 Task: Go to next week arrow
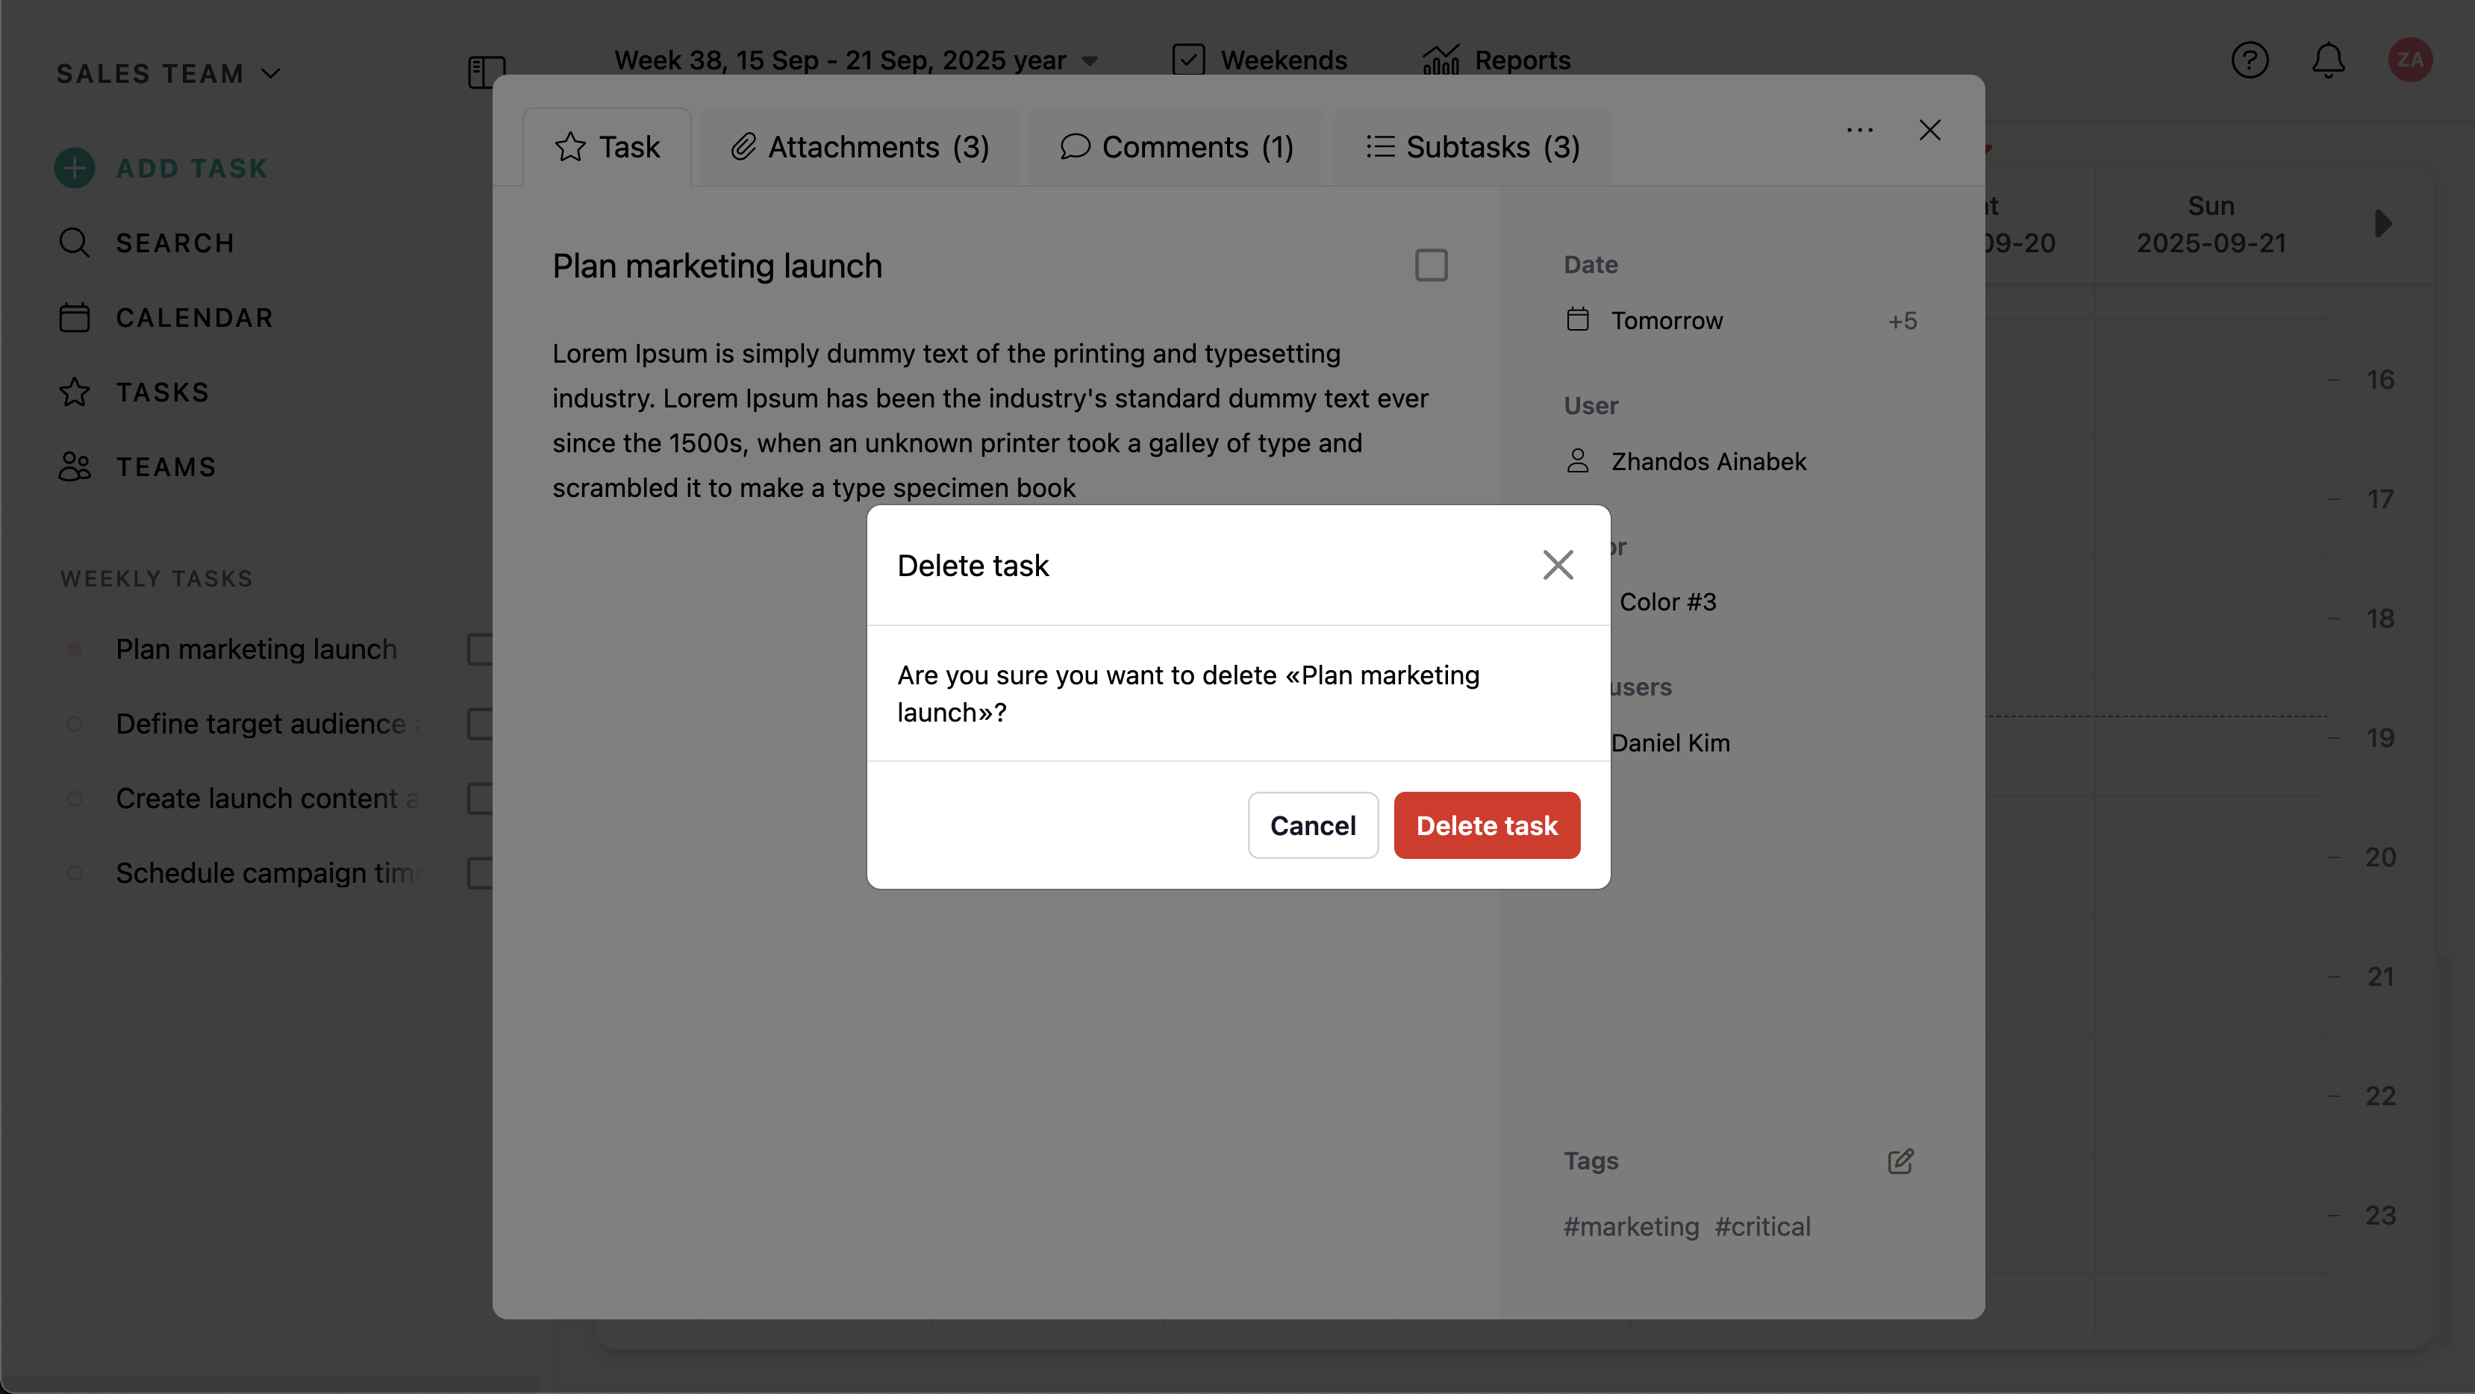coord(2382,224)
